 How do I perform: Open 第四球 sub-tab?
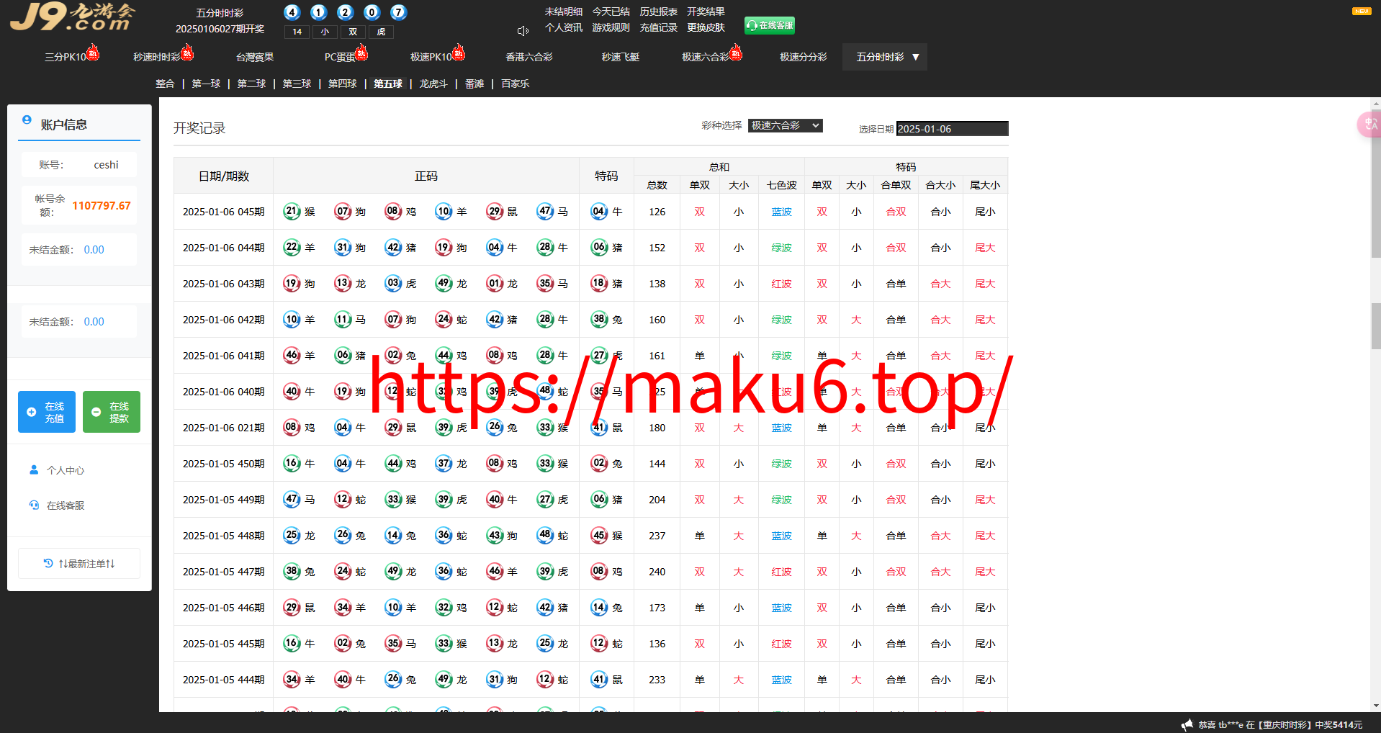(343, 84)
